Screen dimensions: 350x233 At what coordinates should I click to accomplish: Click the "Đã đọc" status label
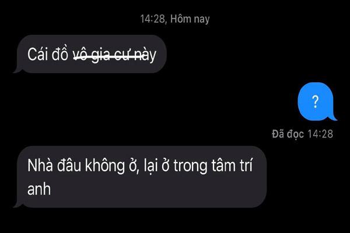pos(288,134)
